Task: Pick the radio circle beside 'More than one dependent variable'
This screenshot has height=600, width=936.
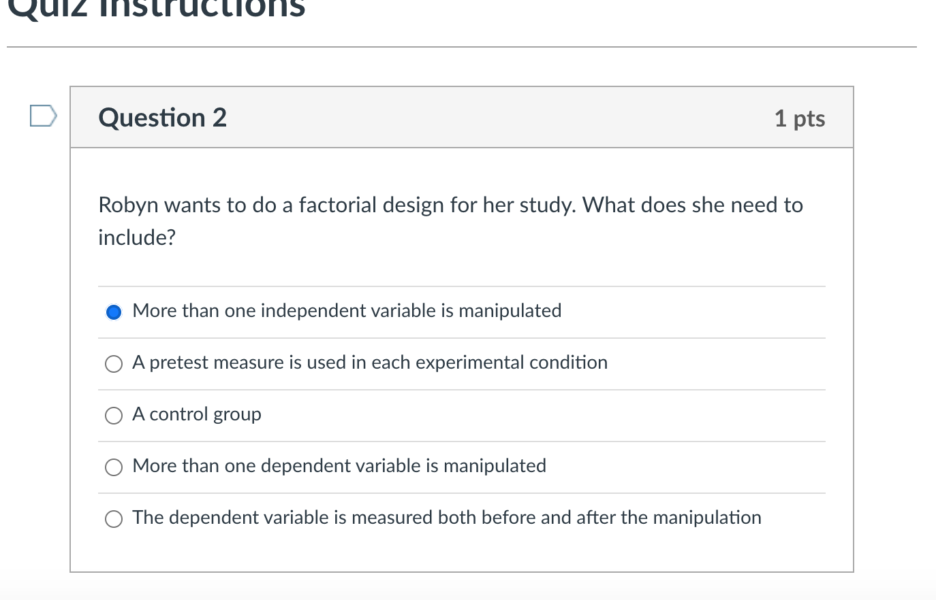Action: 114,467
